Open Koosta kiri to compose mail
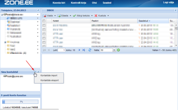Screen dimensions: 178x110 pos(59,3)
